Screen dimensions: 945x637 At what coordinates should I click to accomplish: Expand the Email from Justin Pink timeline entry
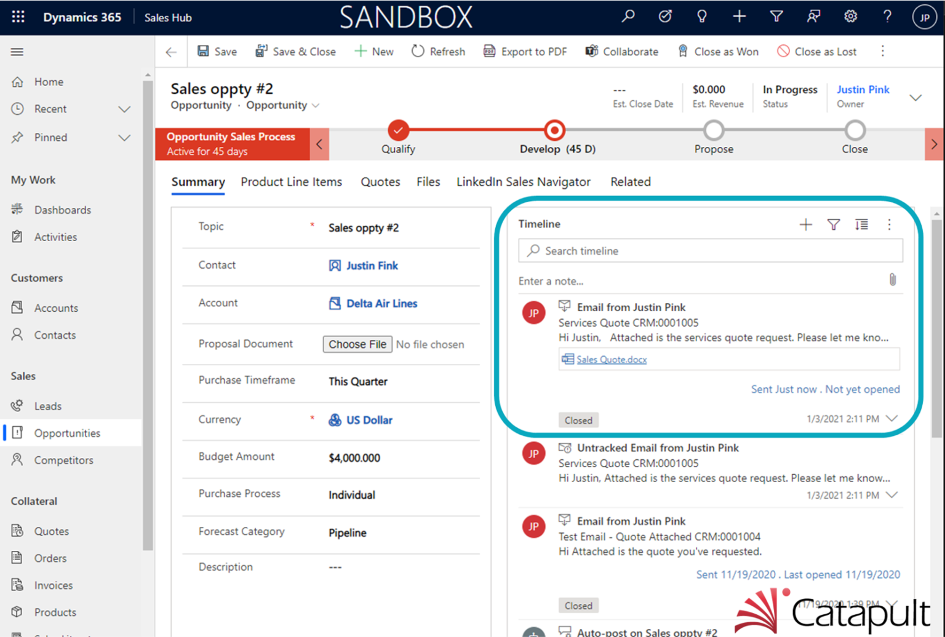click(891, 417)
